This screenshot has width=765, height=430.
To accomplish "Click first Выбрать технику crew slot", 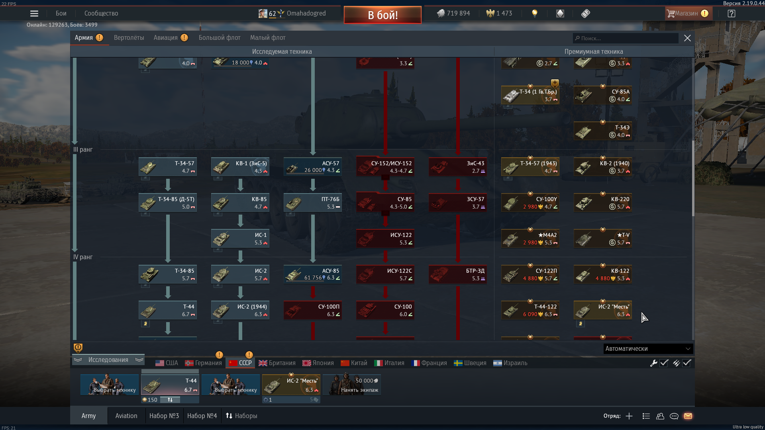I will pos(109,385).
